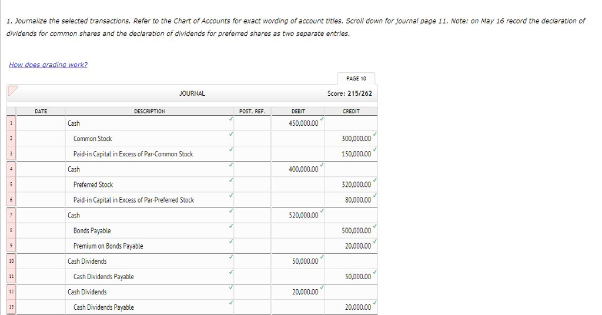The image size is (602, 315).
Task: Select row number 4 marker
Action: [11, 169]
